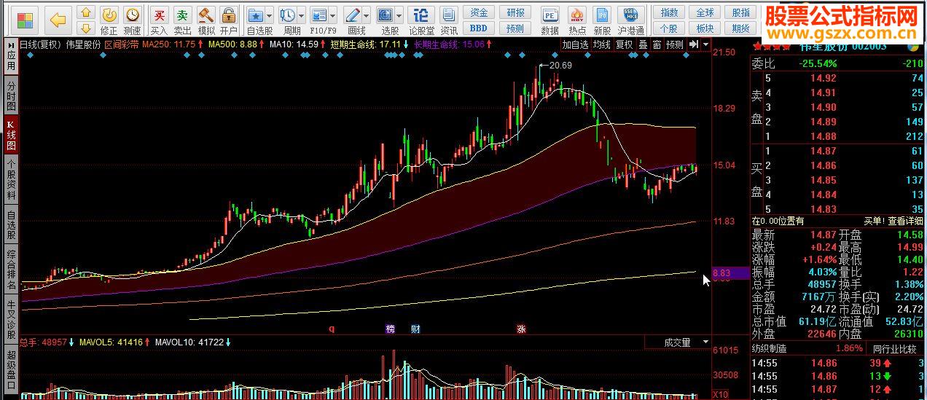
Task: Switch to the 综合排名 side tab
Action: 11,270
